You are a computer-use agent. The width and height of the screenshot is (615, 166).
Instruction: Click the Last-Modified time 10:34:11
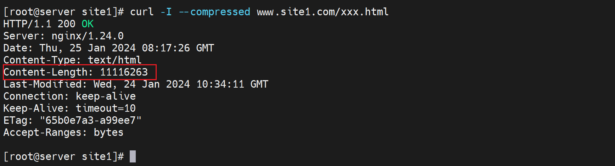(x=220, y=84)
